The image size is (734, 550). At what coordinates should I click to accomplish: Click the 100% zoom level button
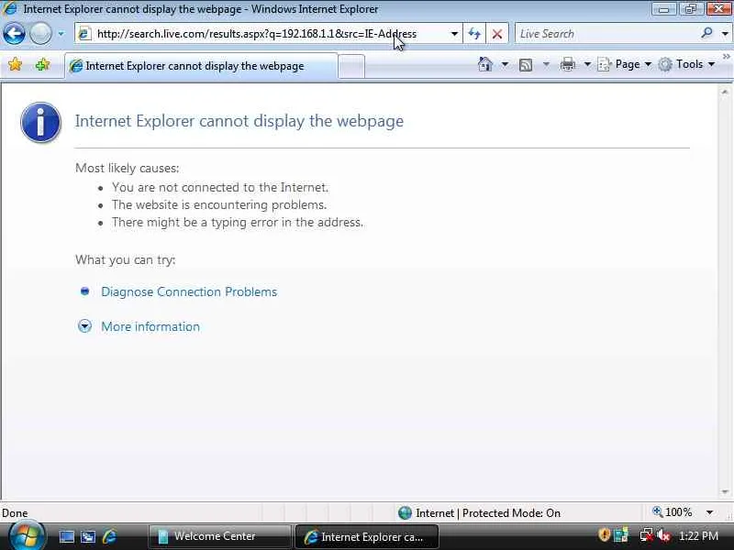(x=673, y=512)
